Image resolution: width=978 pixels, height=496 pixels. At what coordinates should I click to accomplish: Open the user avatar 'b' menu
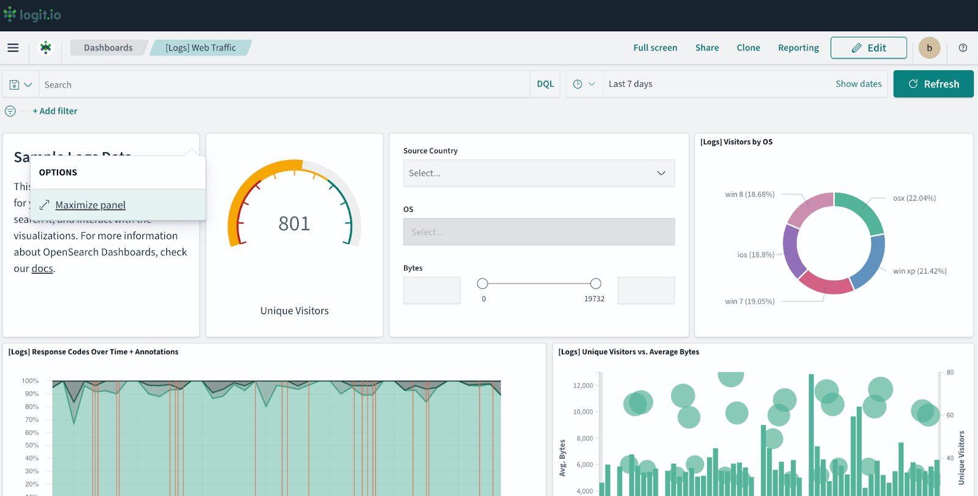click(929, 48)
